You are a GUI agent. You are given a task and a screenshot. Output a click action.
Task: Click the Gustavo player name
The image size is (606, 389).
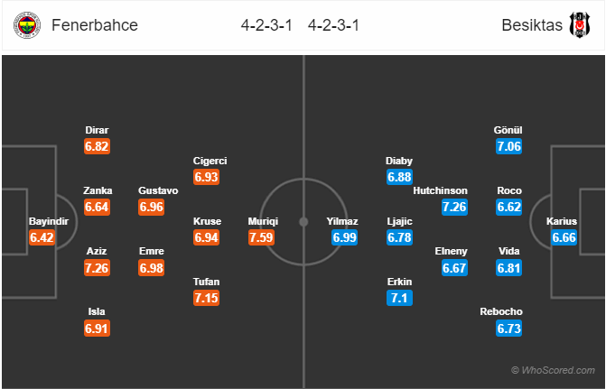point(158,190)
